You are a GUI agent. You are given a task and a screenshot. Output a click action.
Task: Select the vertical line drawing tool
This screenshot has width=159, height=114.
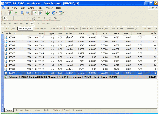pos(17,18)
